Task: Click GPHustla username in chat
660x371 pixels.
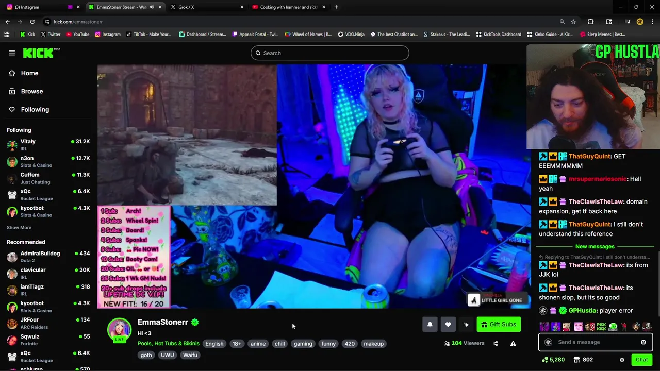Action: (583, 311)
